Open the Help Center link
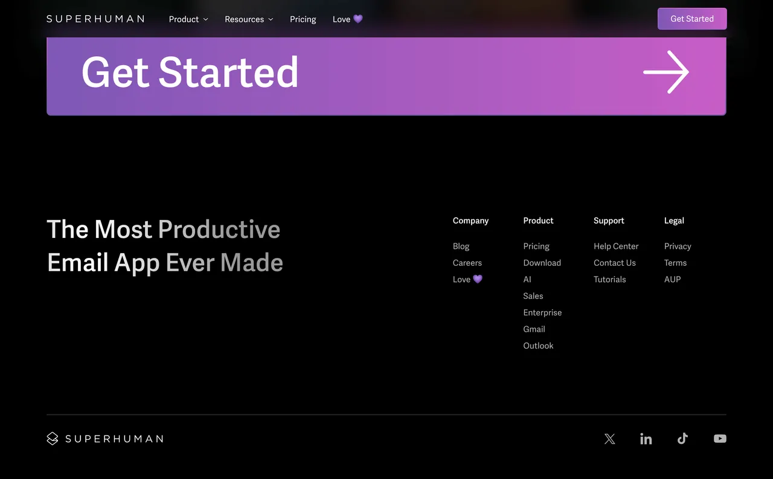Viewport: 773px width, 479px height. [x=616, y=246]
